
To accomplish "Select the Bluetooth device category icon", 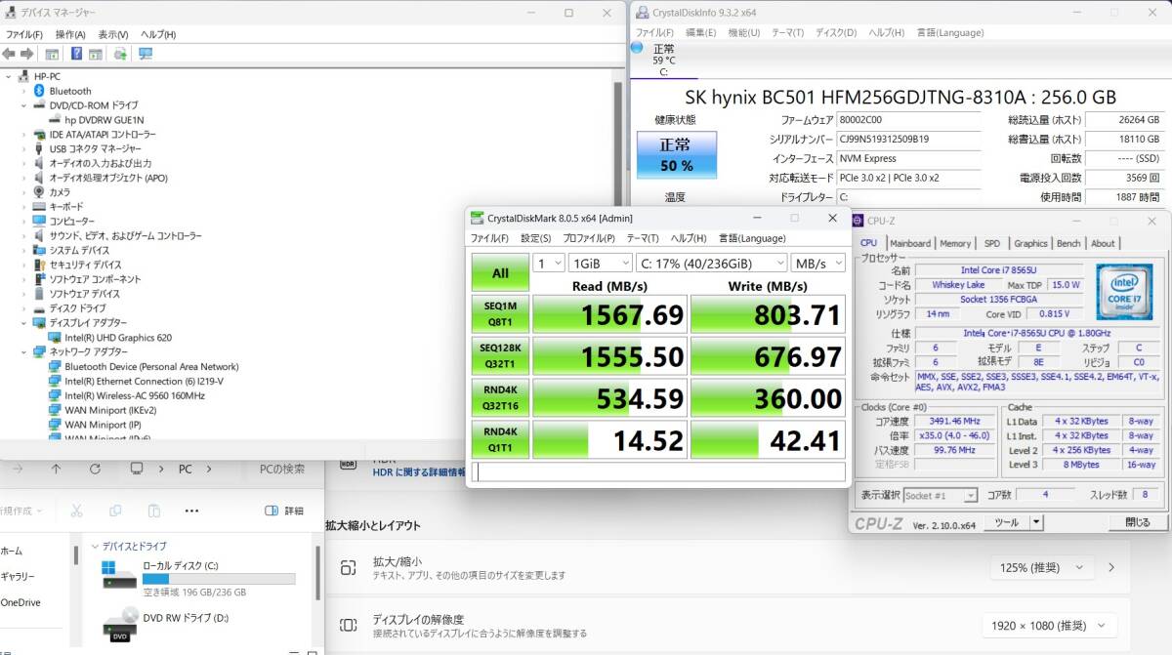I will (x=40, y=91).
